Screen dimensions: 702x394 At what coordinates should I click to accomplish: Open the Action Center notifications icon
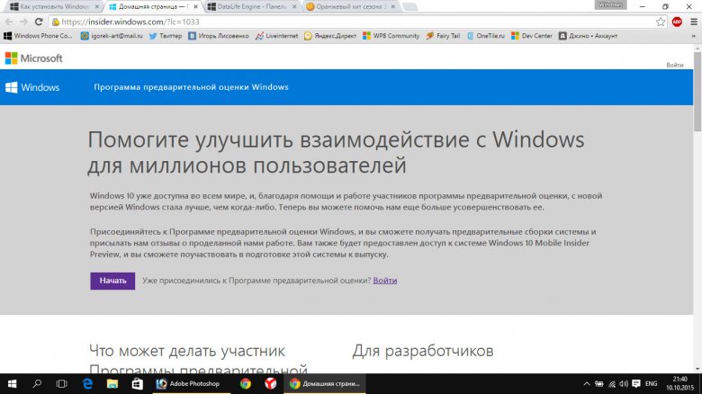click(636, 384)
